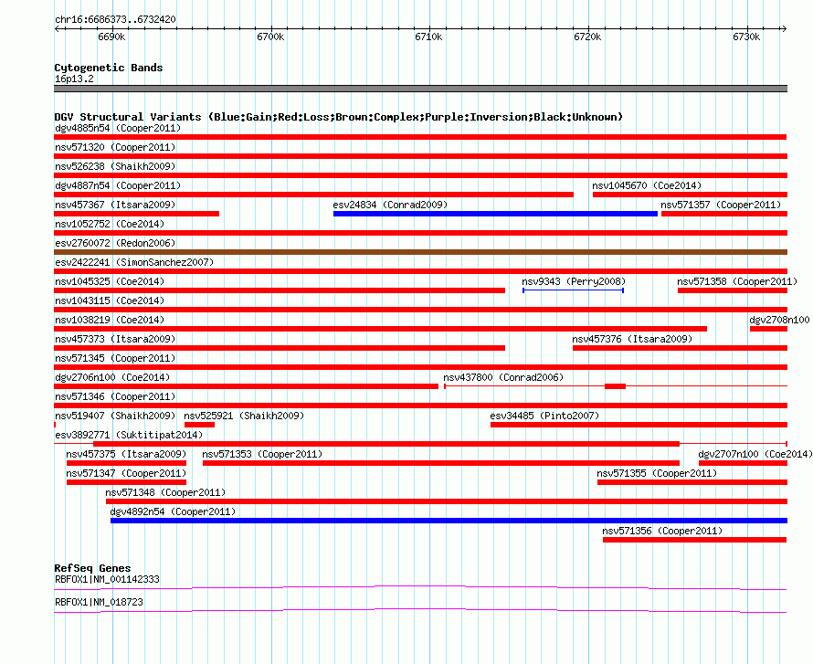Open nsv9343 (Perry2008) variant label
The height and width of the screenshot is (664, 813).
click(x=574, y=281)
